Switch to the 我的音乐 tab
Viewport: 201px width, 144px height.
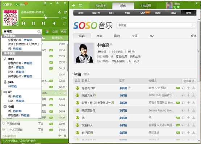101,6
